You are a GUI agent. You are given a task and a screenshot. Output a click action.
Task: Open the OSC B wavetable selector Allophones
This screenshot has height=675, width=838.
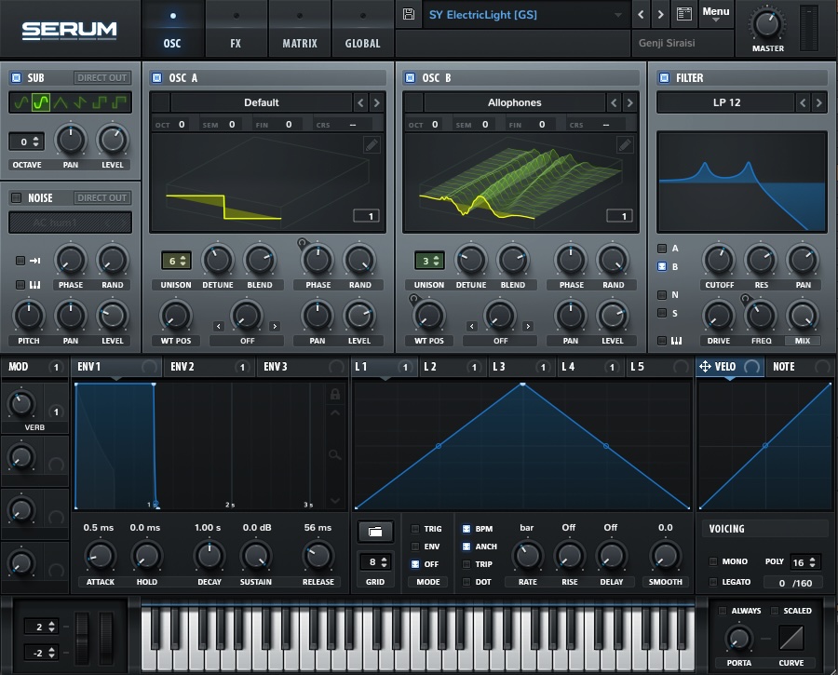pyautogui.click(x=514, y=102)
